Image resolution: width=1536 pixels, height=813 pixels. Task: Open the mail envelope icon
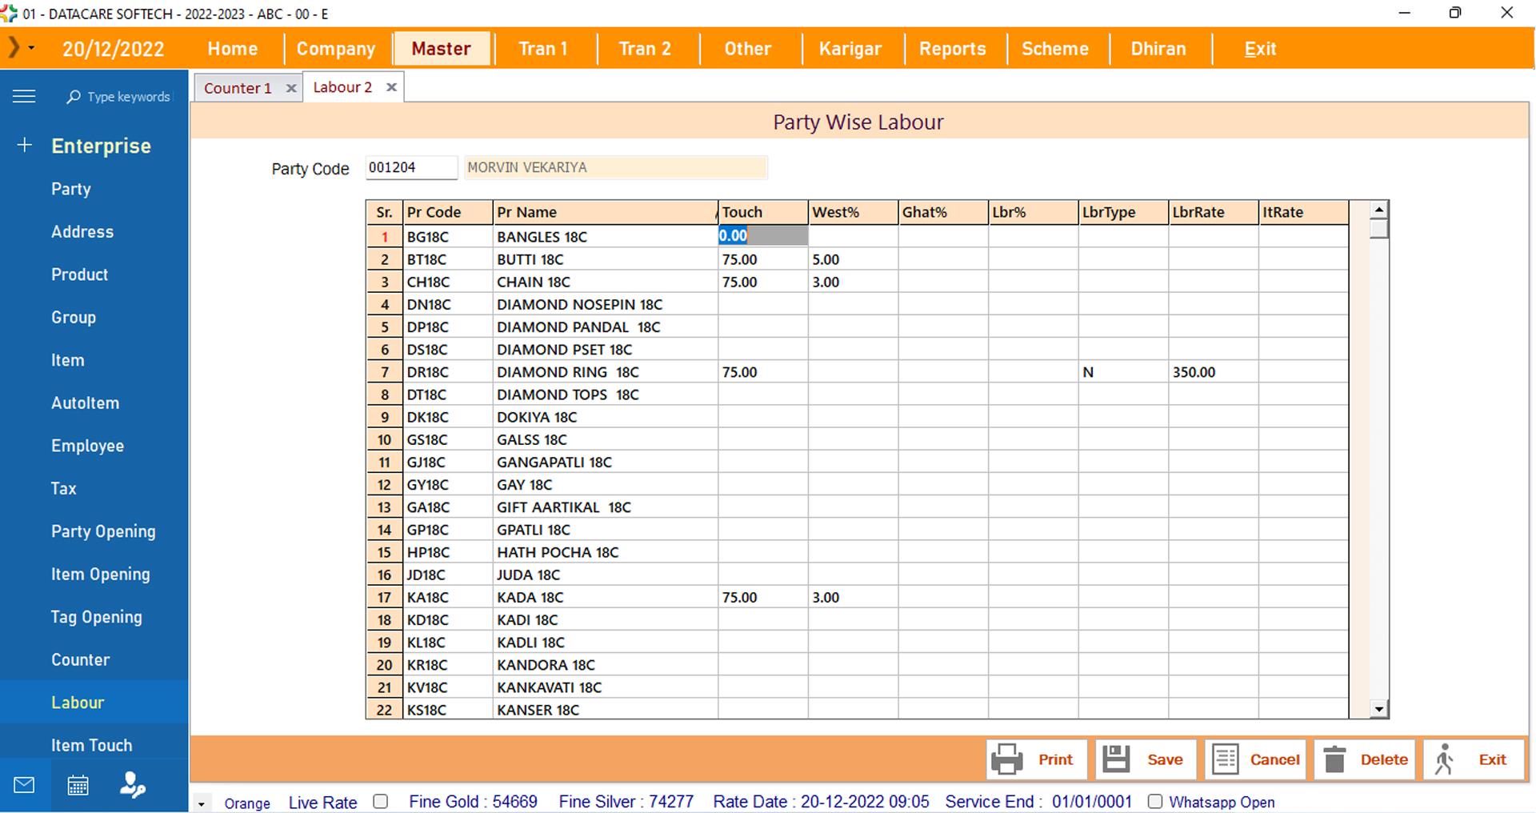[x=24, y=785]
